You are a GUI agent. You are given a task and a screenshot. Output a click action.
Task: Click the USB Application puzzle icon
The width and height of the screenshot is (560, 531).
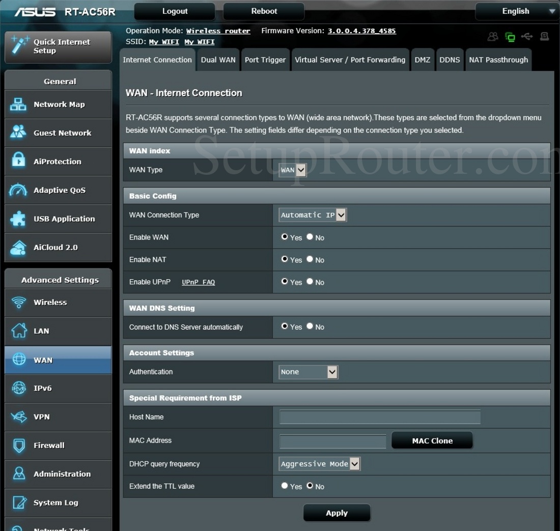18,219
